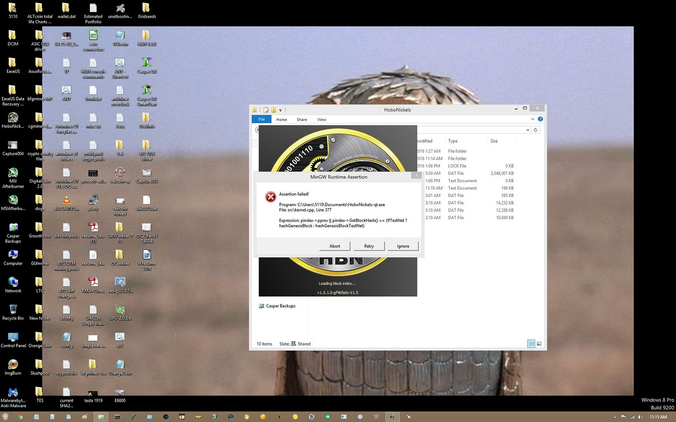The height and width of the screenshot is (422, 676).
Task: Show hidden system tray icons arrow
Action: [615, 417]
